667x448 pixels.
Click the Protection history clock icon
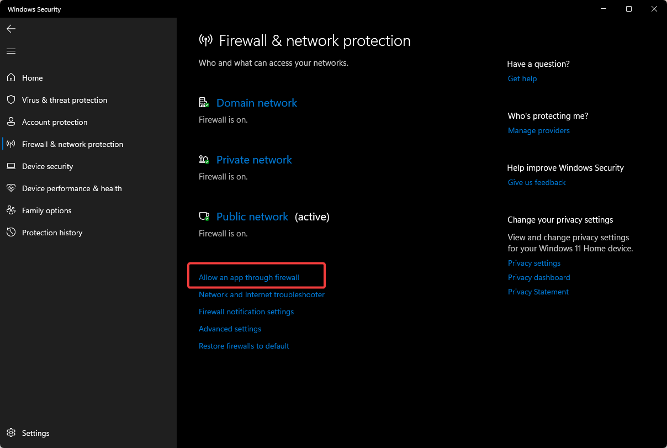coord(11,233)
